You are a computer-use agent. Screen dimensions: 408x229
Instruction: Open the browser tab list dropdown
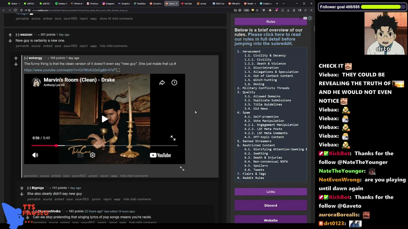coord(283,3)
